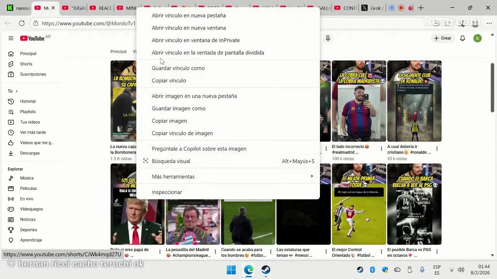The width and height of the screenshot is (497, 279).
Task: Click the Crear button
Action: [443, 38]
